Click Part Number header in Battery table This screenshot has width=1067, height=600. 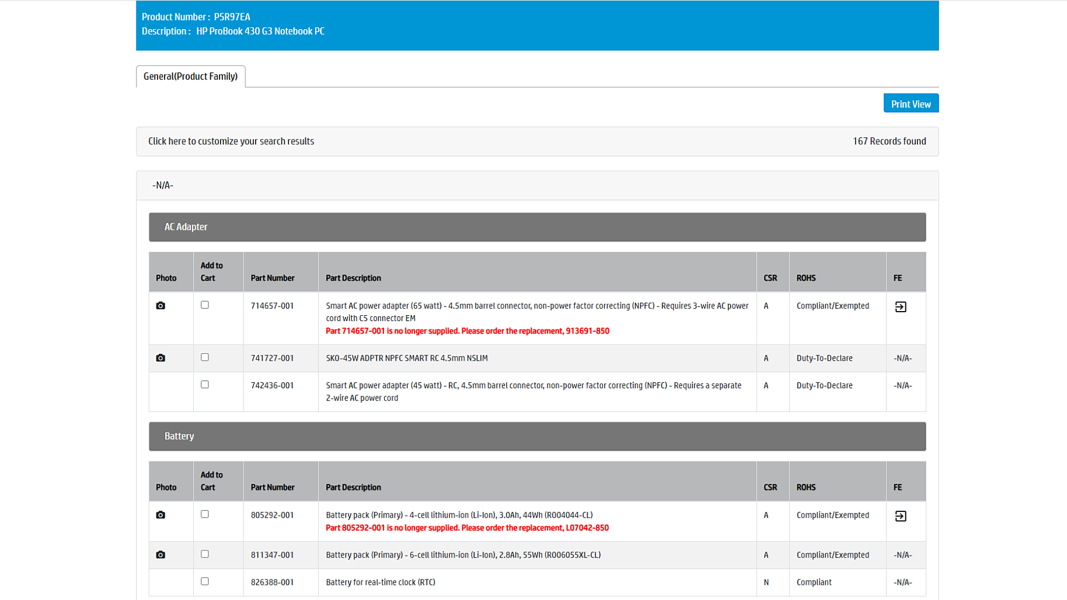click(x=273, y=487)
